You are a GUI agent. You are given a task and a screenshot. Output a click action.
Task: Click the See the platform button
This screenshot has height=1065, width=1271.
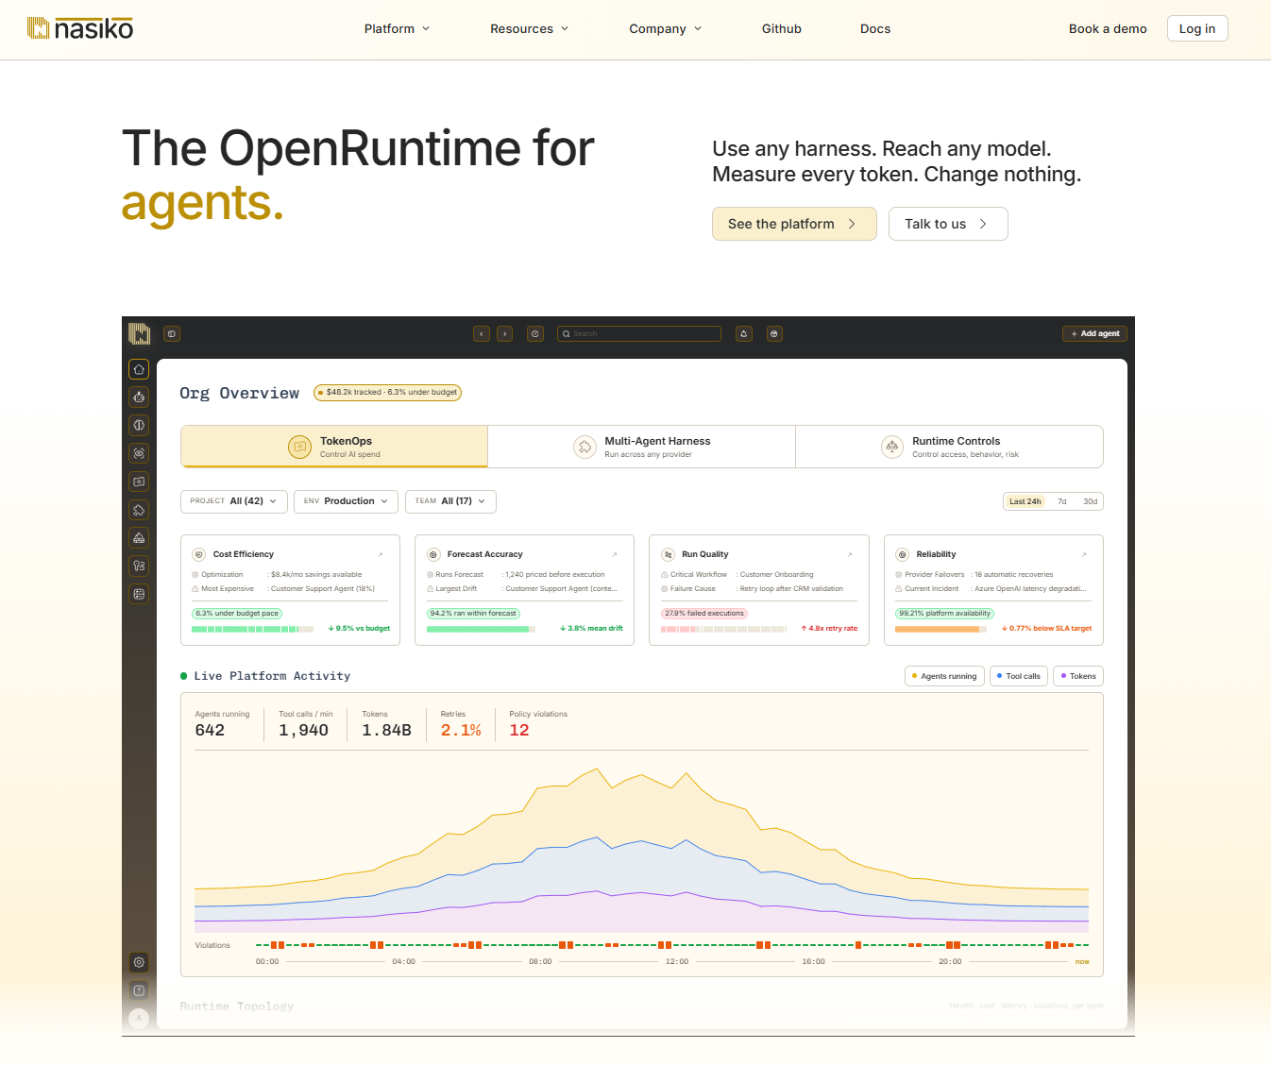point(794,224)
